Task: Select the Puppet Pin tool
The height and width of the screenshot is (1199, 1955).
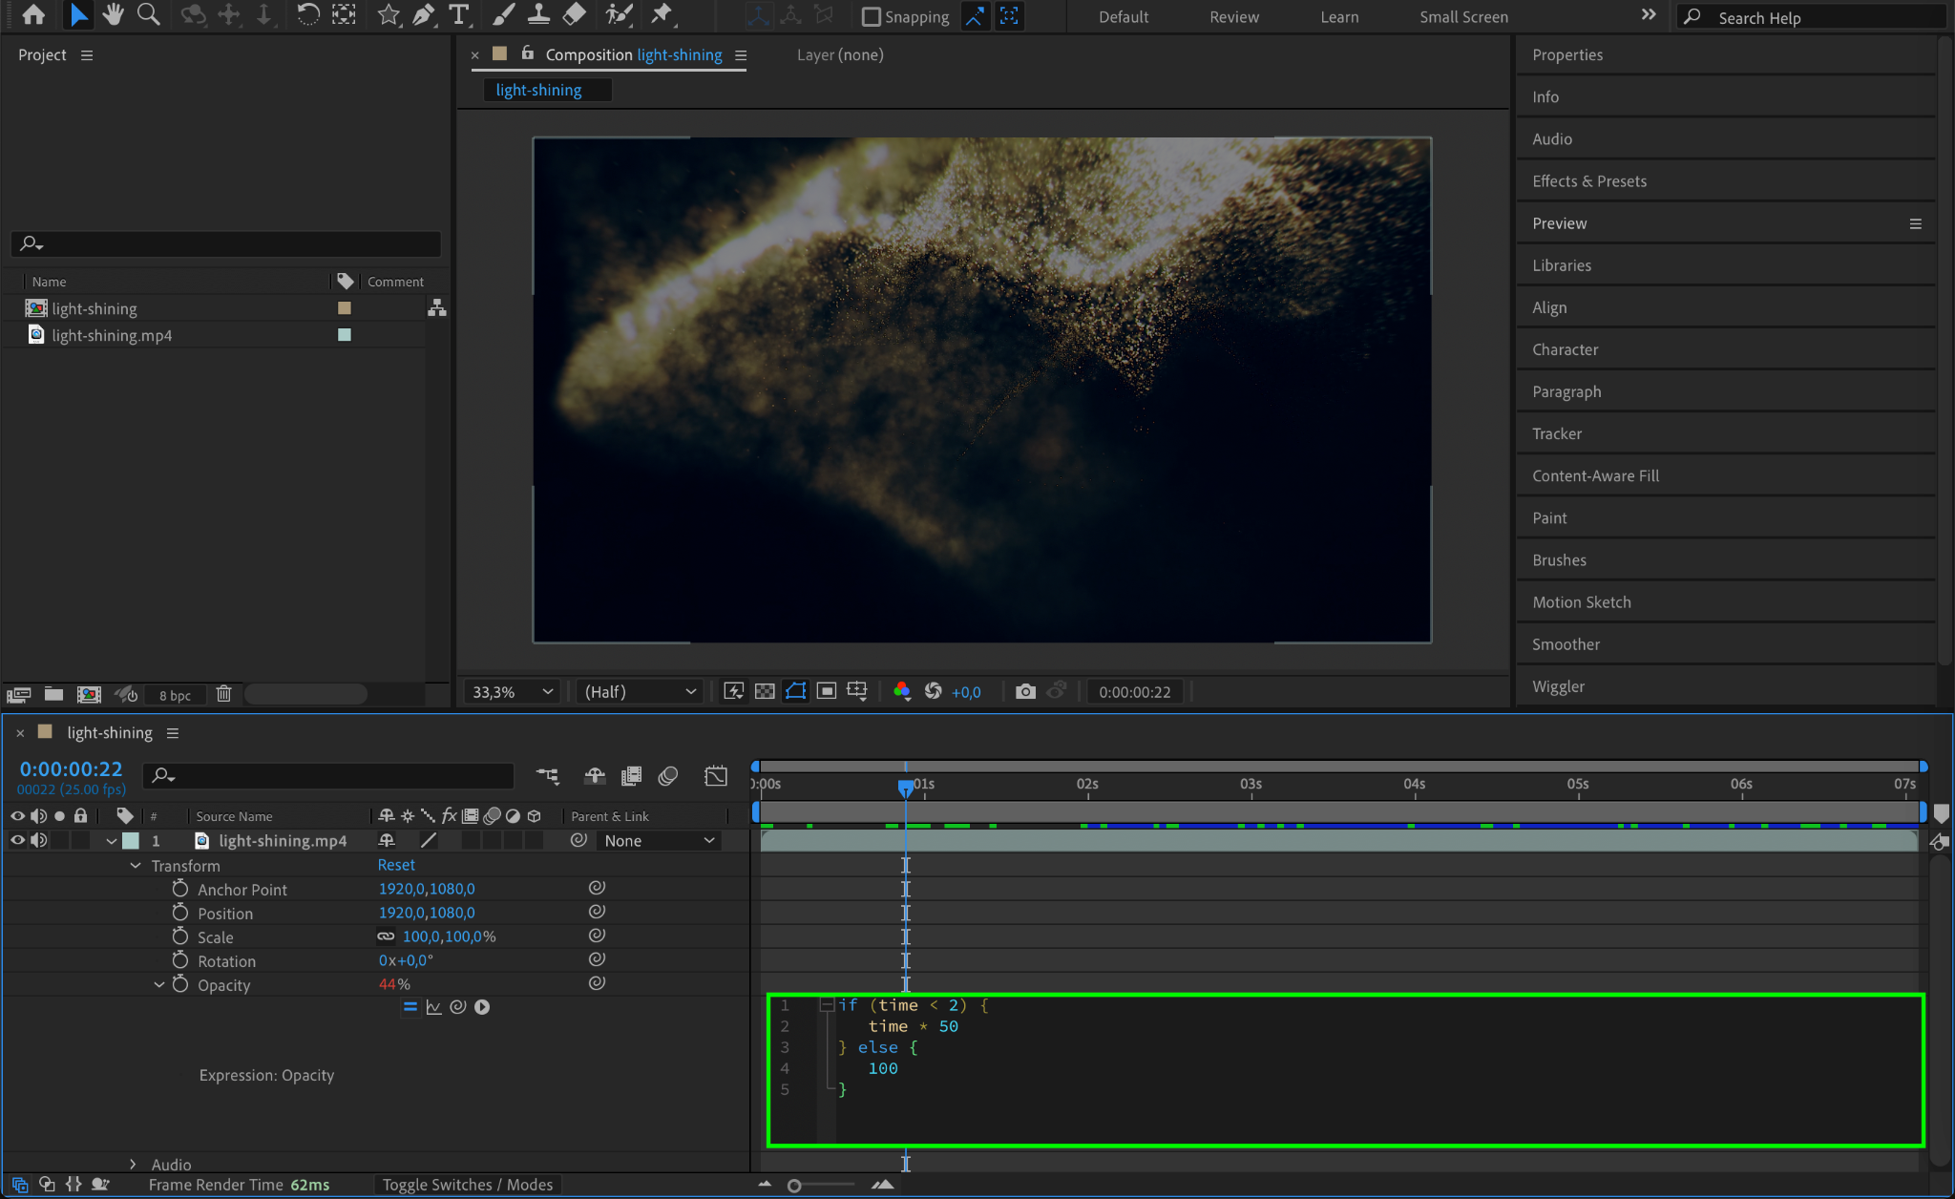Action: [661, 15]
